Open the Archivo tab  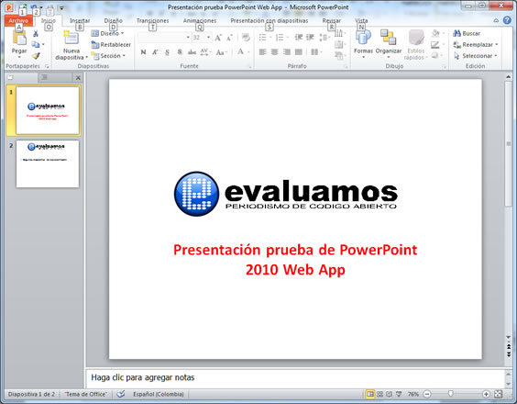(x=18, y=20)
